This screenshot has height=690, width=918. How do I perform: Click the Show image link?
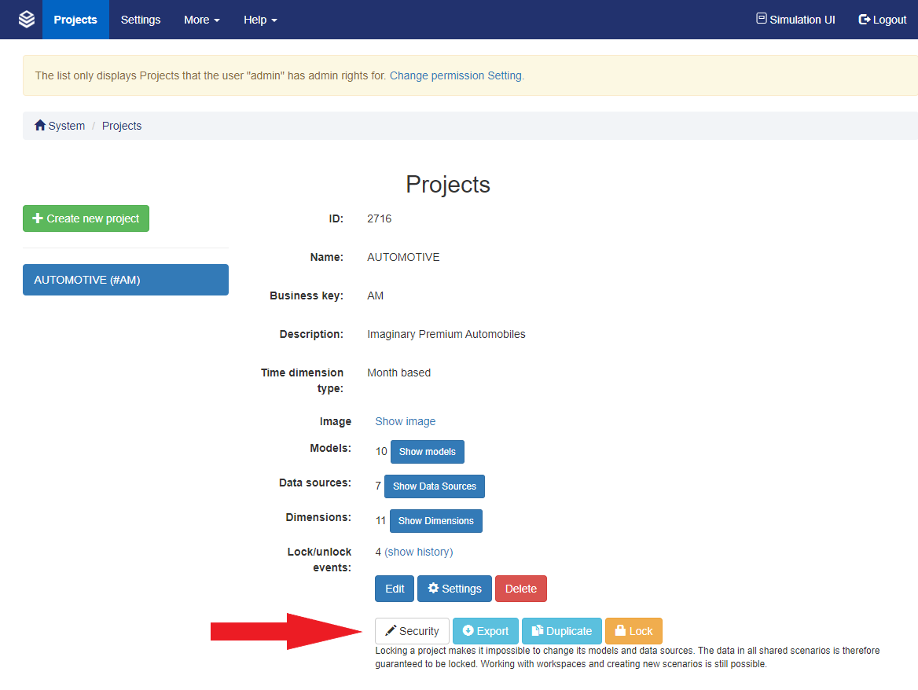(405, 421)
